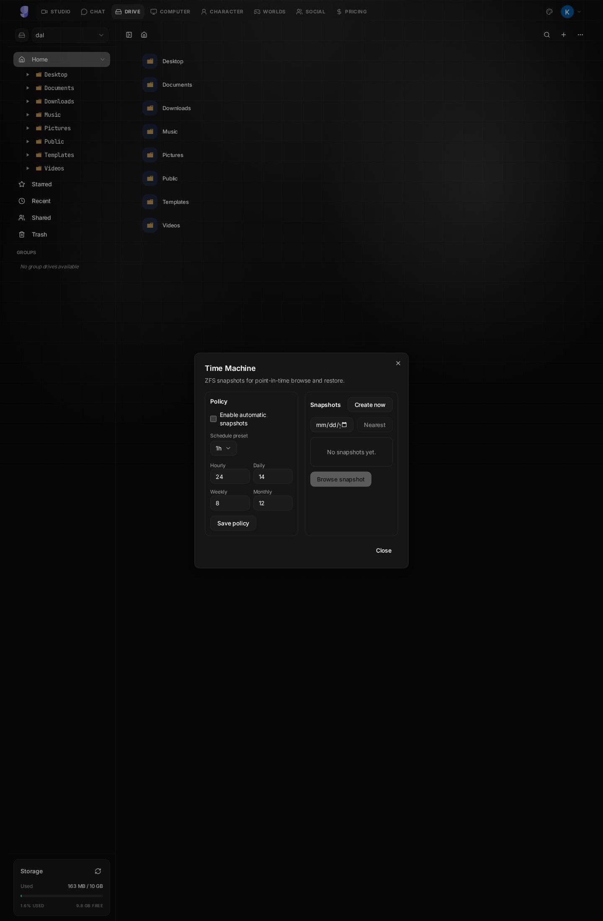Click the Daily retention field
603x921 pixels.
pyautogui.click(x=273, y=476)
